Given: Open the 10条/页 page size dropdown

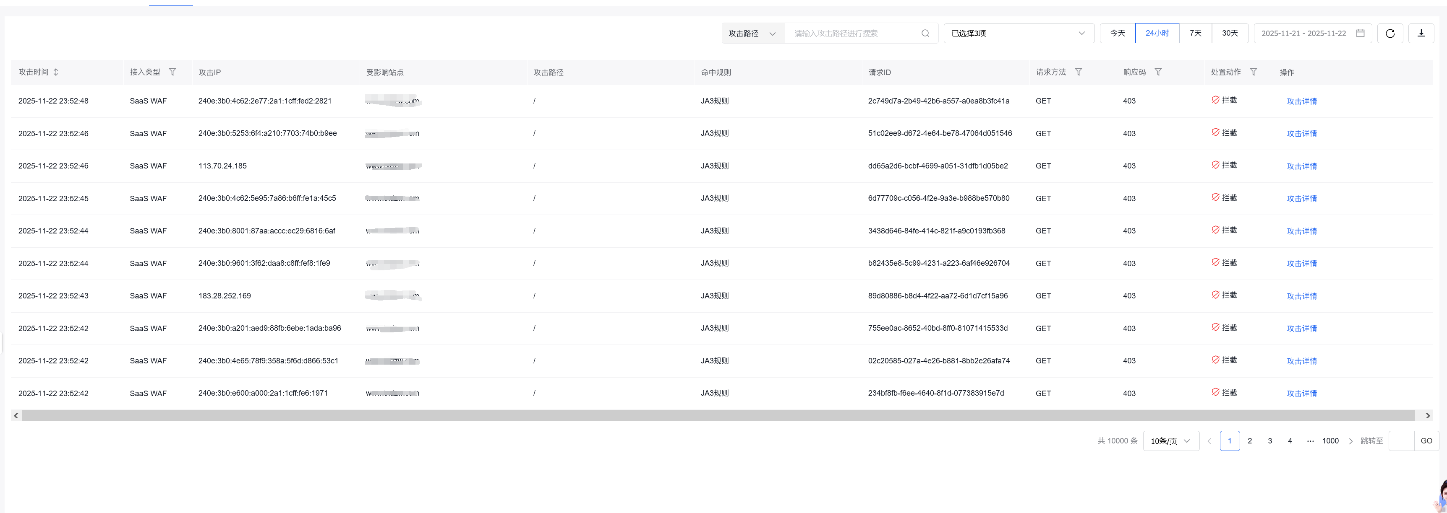Looking at the screenshot, I should coord(1170,441).
